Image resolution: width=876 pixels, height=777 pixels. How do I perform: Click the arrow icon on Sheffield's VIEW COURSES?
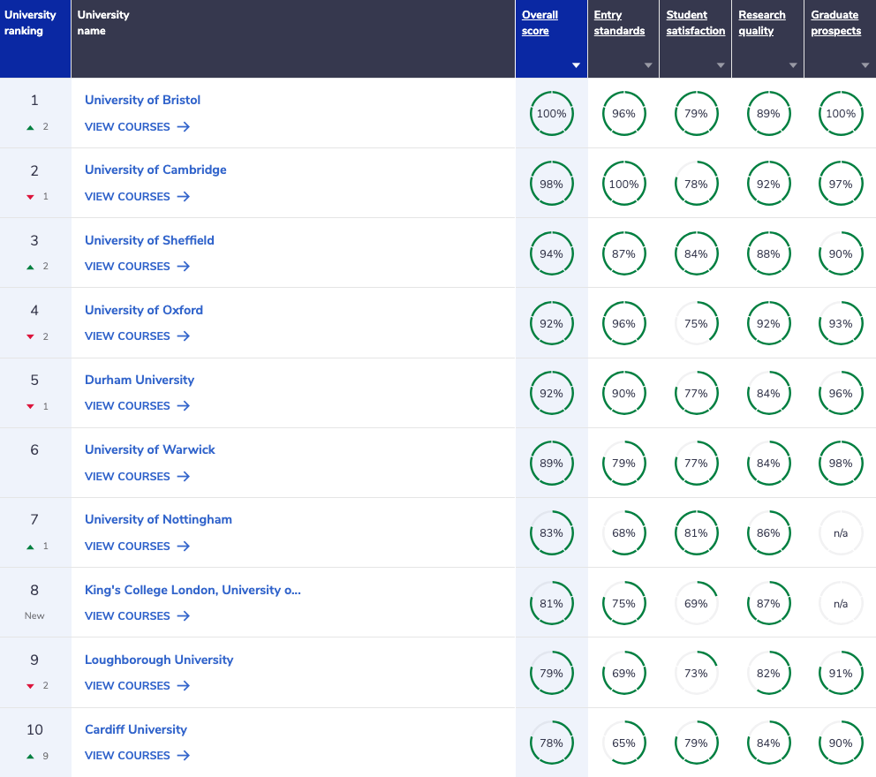point(183,266)
